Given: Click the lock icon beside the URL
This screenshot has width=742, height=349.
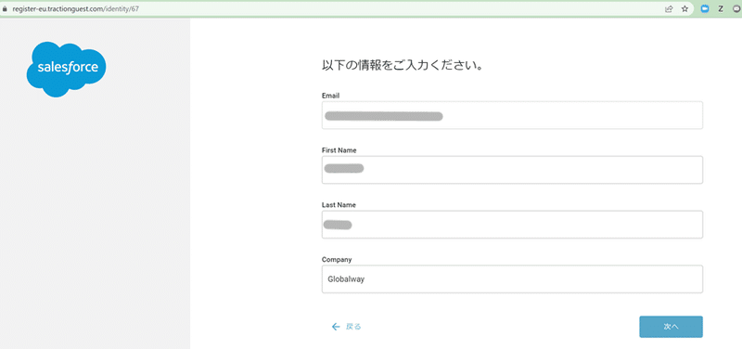Looking at the screenshot, I should click(6, 9).
